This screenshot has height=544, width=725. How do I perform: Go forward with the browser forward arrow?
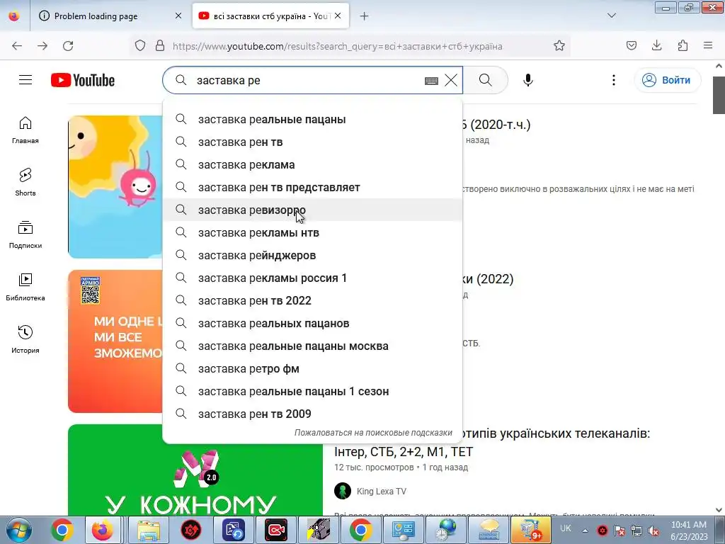[42, 46]
